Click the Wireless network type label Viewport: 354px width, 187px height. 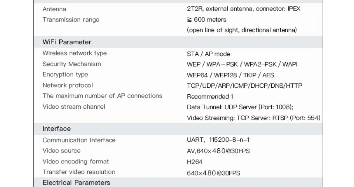74,53
